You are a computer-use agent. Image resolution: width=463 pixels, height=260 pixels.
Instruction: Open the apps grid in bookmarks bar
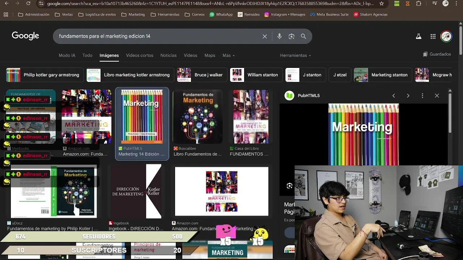(6, 14)
